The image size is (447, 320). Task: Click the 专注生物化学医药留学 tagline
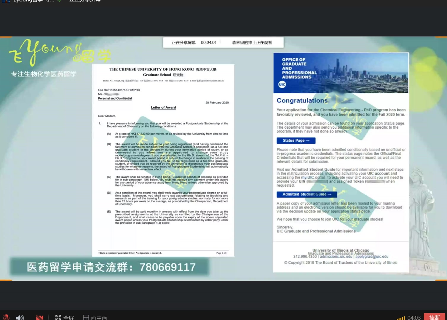click(x=44, y=74)
